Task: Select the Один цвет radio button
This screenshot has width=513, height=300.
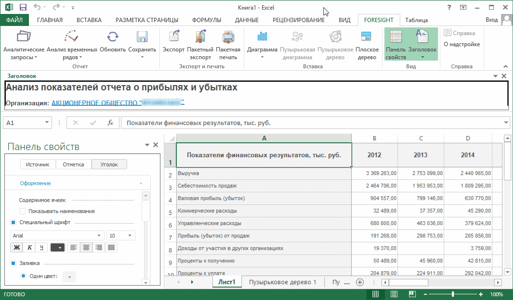Action: tap(23, 276)
